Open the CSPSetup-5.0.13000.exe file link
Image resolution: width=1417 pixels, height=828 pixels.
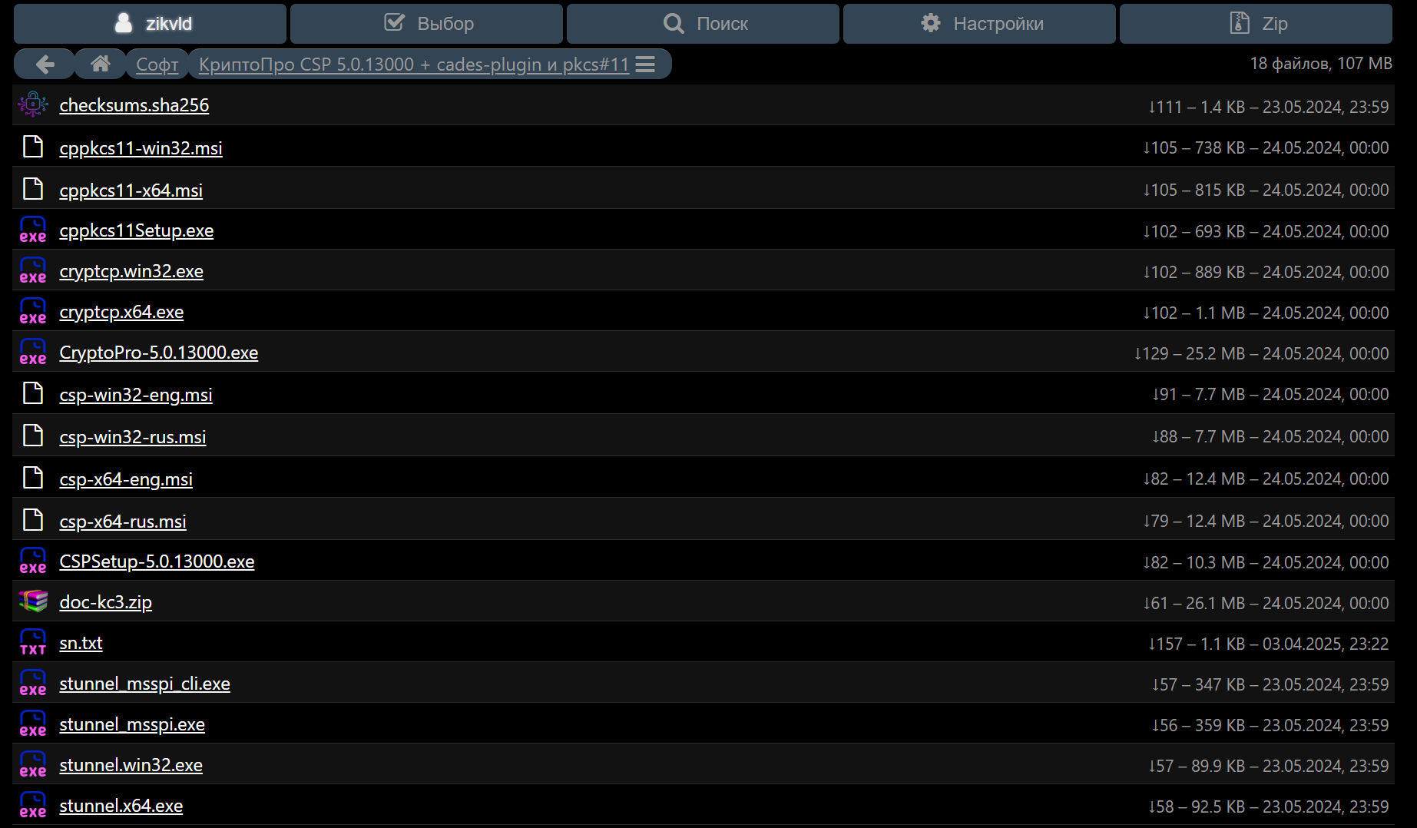tap(157, 561)
